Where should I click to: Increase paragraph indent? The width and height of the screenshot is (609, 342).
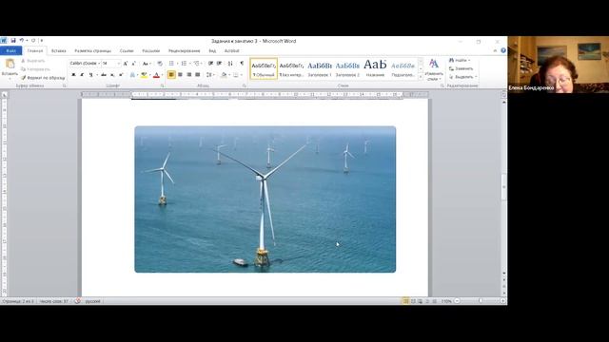220,64
